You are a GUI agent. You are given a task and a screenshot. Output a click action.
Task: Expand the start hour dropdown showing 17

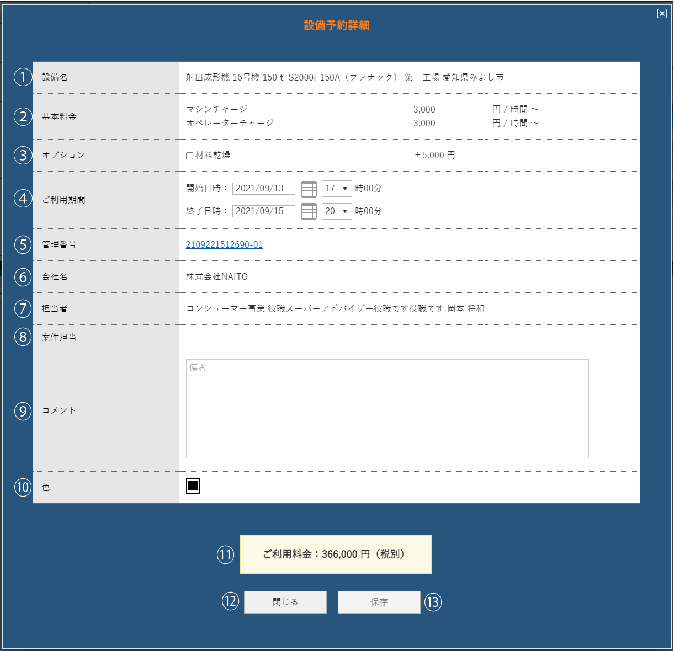(x=337, y=189)
